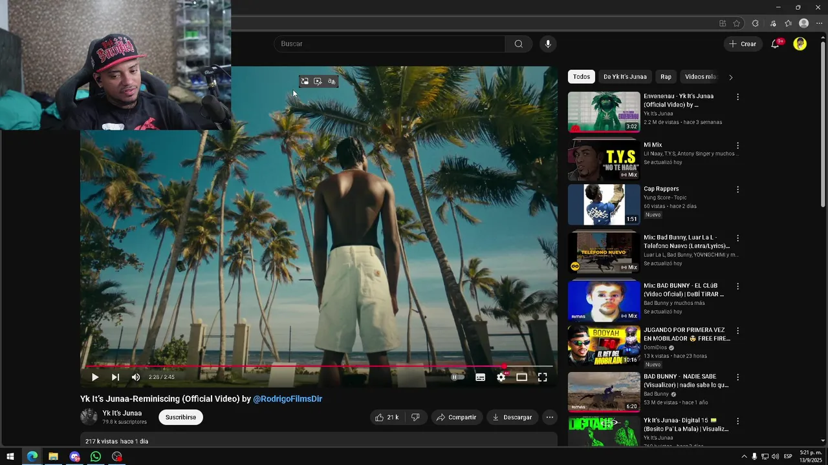This screenshot has width=828, height=465.
Task: Open the @RodrigoFilmsDir link
Action: (287, 399)
